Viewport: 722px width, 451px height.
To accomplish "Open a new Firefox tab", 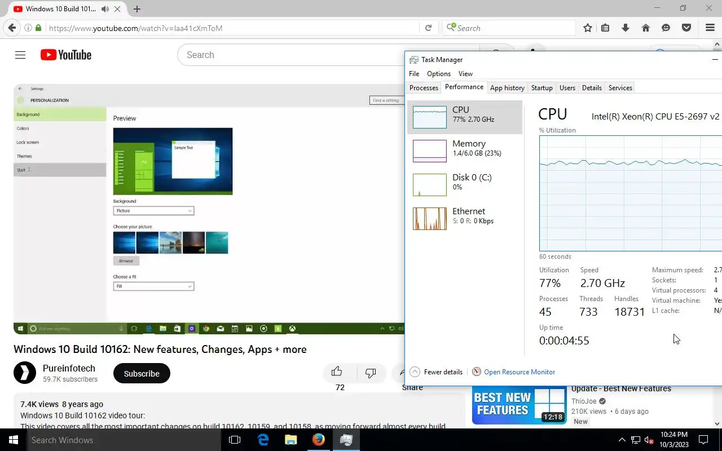I will tap(137, 9).
